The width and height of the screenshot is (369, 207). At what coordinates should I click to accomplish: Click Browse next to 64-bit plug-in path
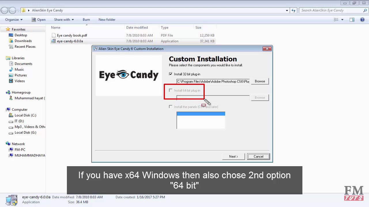[260, 98]
